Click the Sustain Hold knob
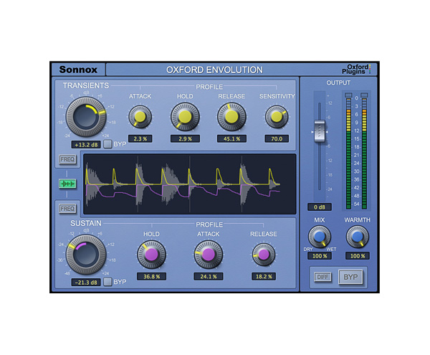The height and width of the screenshot is (355, 430). pyautogui.click(x=151, y=255)
